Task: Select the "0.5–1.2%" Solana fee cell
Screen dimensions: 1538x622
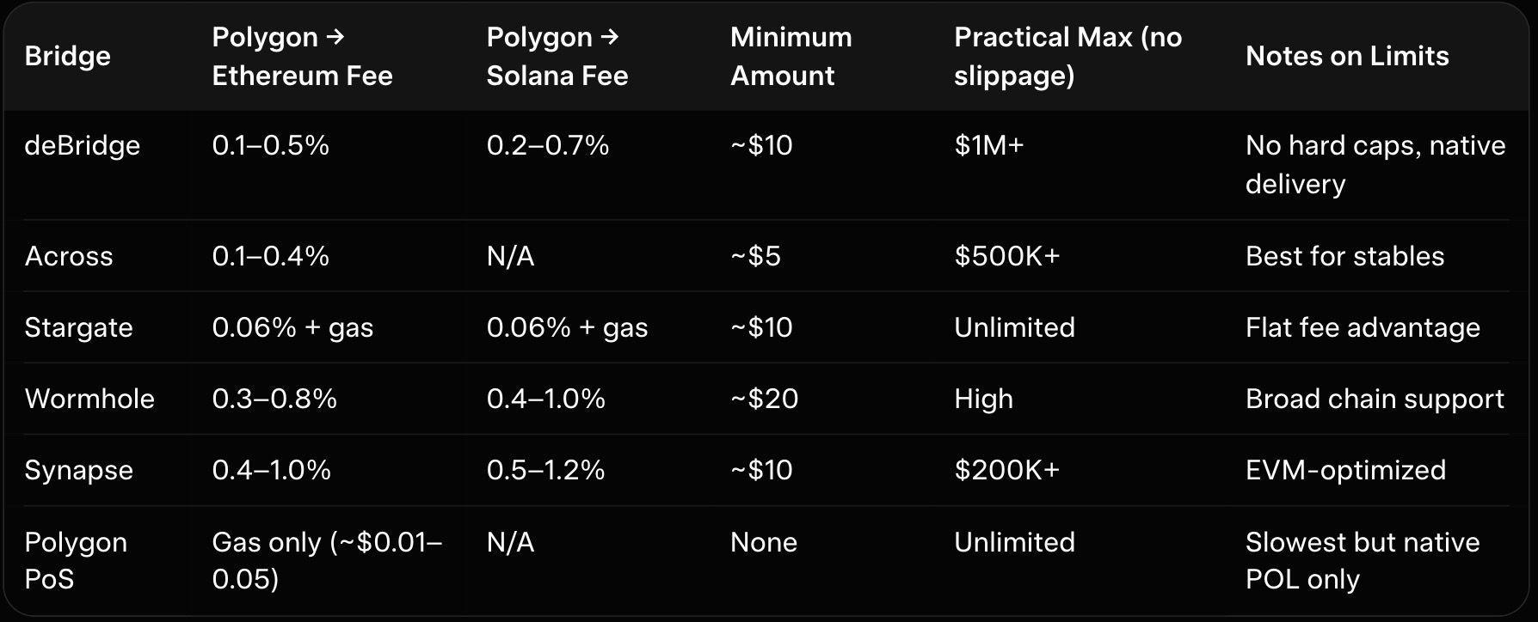Action: [545, 470]
